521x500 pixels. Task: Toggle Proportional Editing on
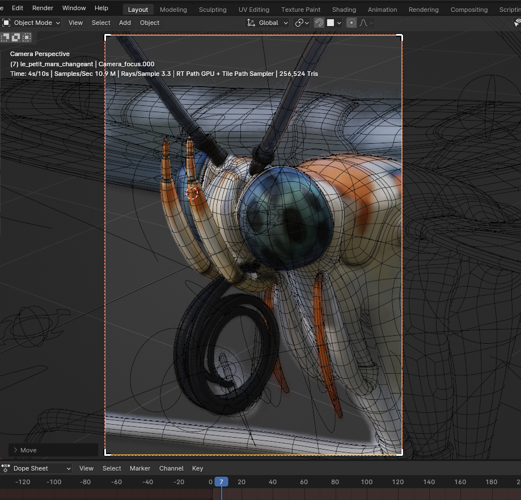click(x=351, y=23)
